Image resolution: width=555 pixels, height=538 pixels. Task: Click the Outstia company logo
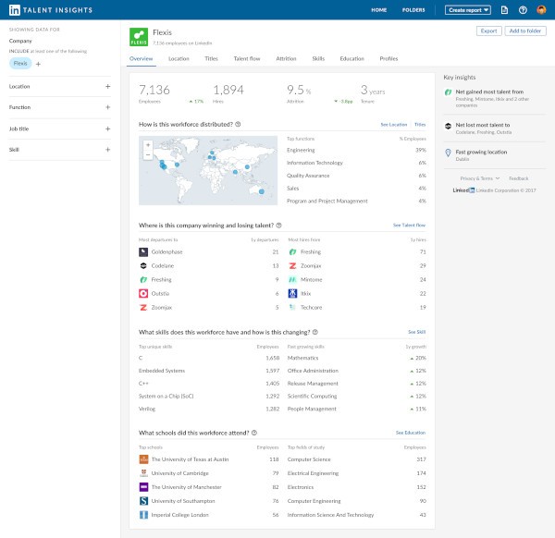click(143, 293)
